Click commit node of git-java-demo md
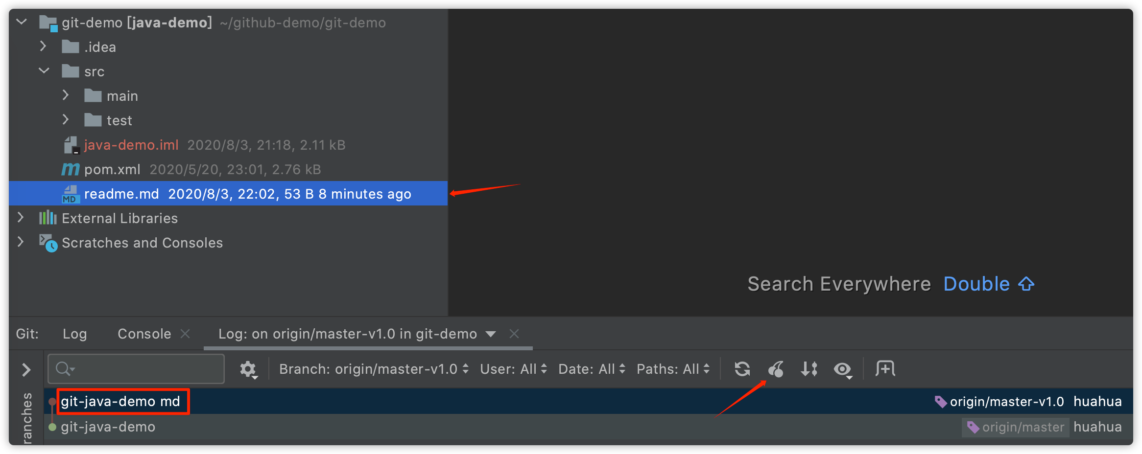This screenshot has width=1142, height=454. click(x=52, y=402)
